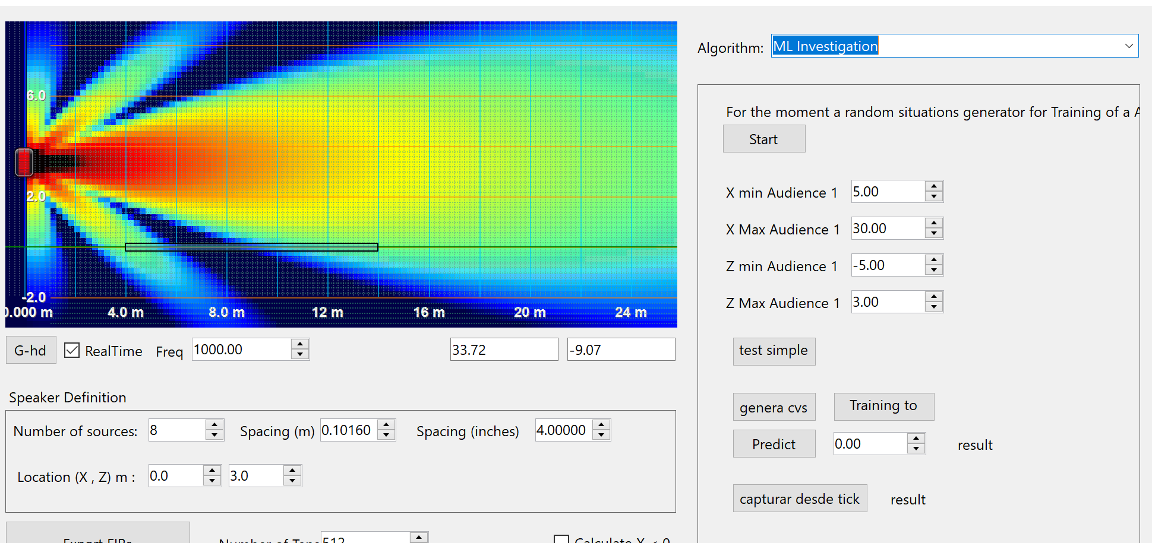The width and height of the screenshot is (1152, 543).
Task: Click the genera cvs button
Action: 774,407
